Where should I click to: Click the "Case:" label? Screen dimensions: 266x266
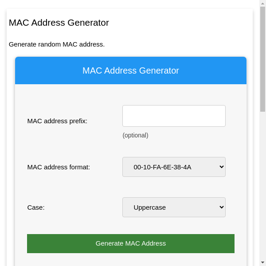36,207
